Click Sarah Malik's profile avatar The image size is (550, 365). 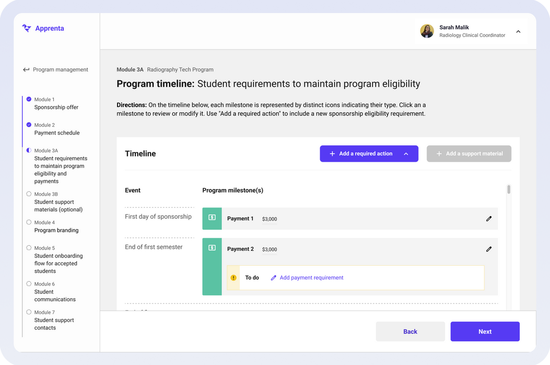click(x=427, y=31)
